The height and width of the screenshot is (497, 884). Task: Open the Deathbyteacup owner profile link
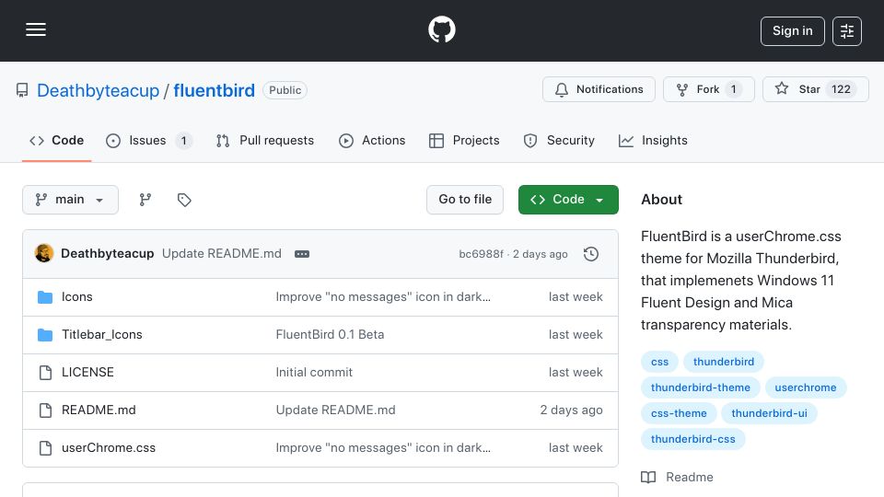[99, 91]
